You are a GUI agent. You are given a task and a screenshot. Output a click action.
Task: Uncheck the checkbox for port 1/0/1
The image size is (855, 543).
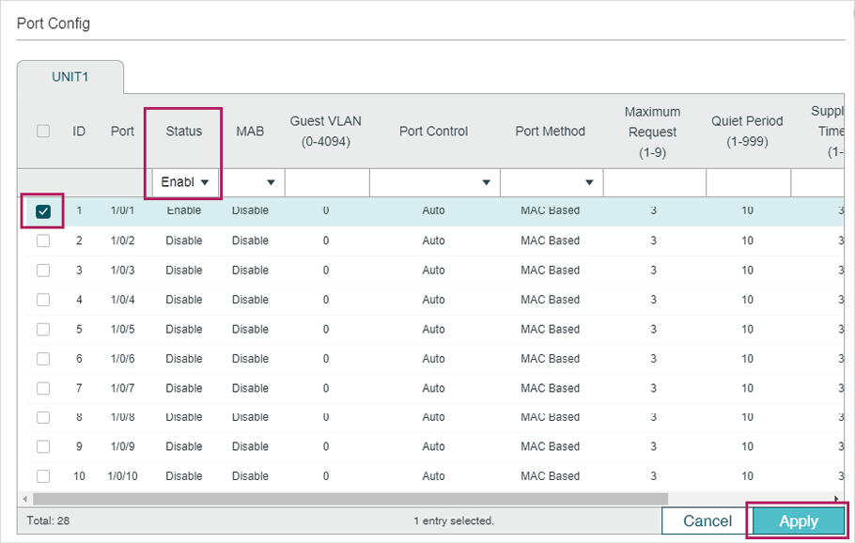pyautogui.click(x=43, y=211)
